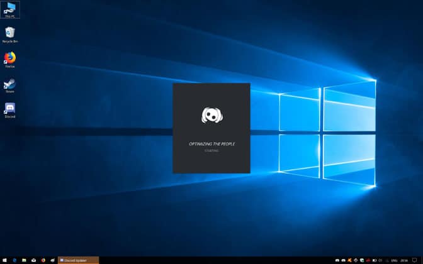The image size is (423, 264).
Task: Click the orange Avast tray icon
Action: pos(349,260)
